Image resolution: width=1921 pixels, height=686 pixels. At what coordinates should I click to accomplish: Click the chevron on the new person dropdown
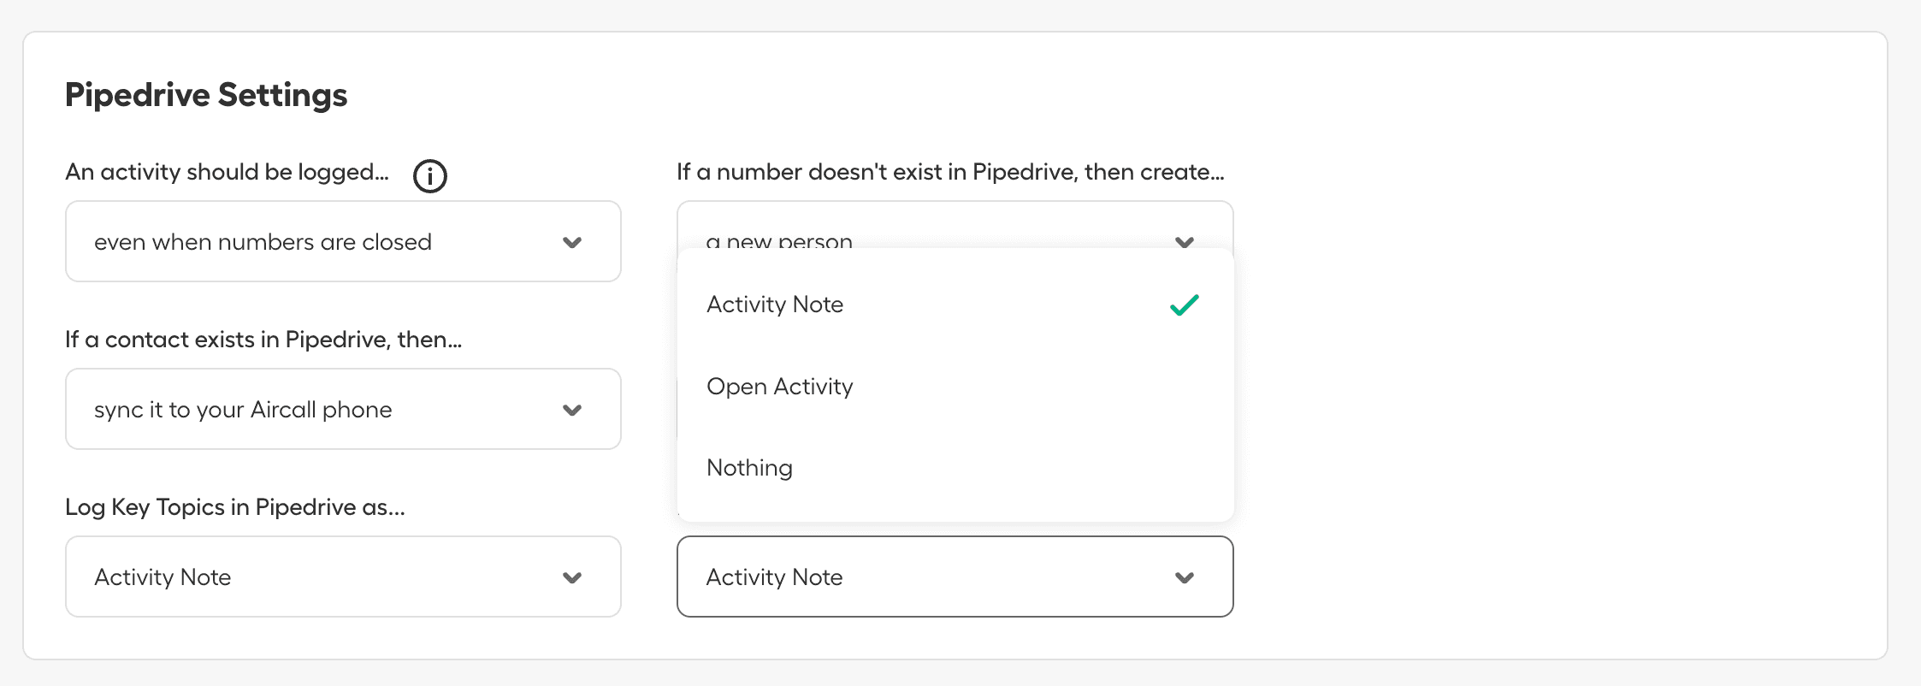[x=1185, y=242]
